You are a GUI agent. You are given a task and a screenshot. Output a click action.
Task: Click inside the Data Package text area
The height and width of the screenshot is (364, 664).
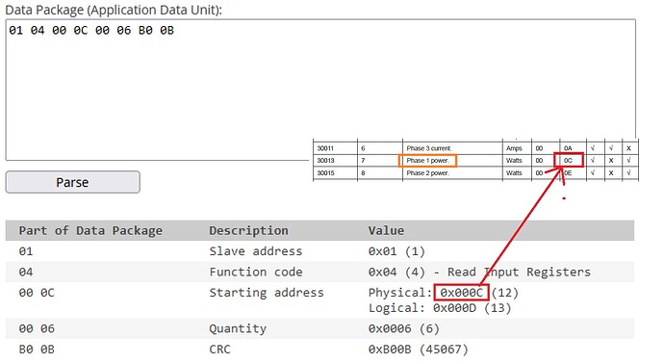click(320, 90)
